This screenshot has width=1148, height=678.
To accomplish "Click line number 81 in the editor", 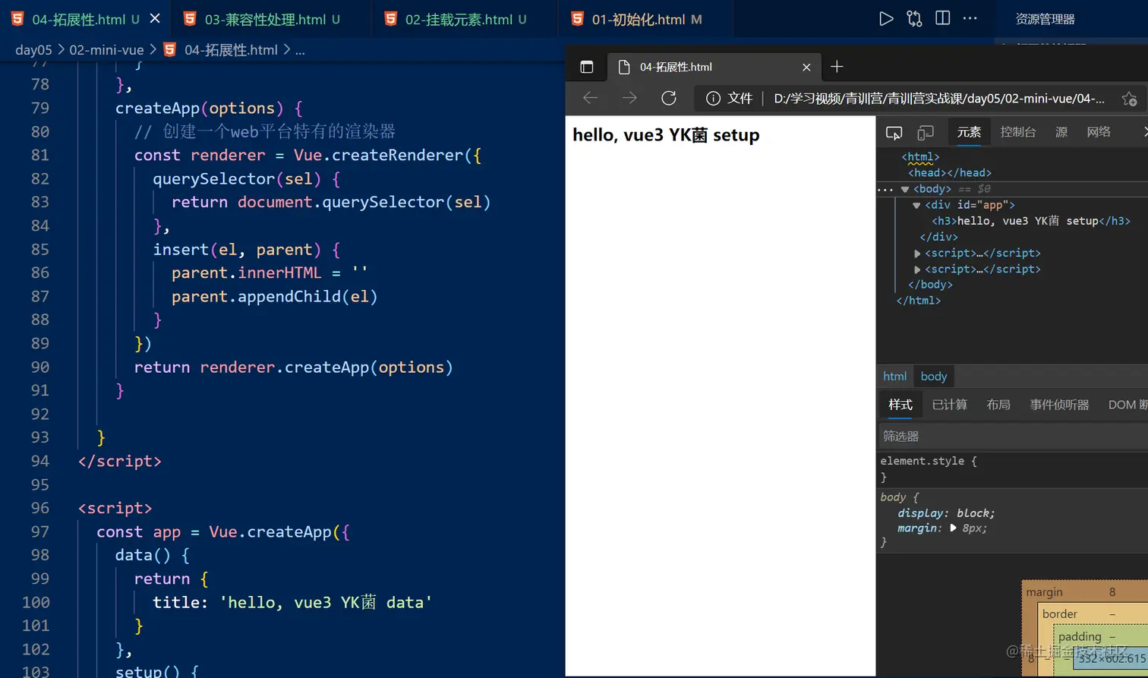I will pos(39,155).
